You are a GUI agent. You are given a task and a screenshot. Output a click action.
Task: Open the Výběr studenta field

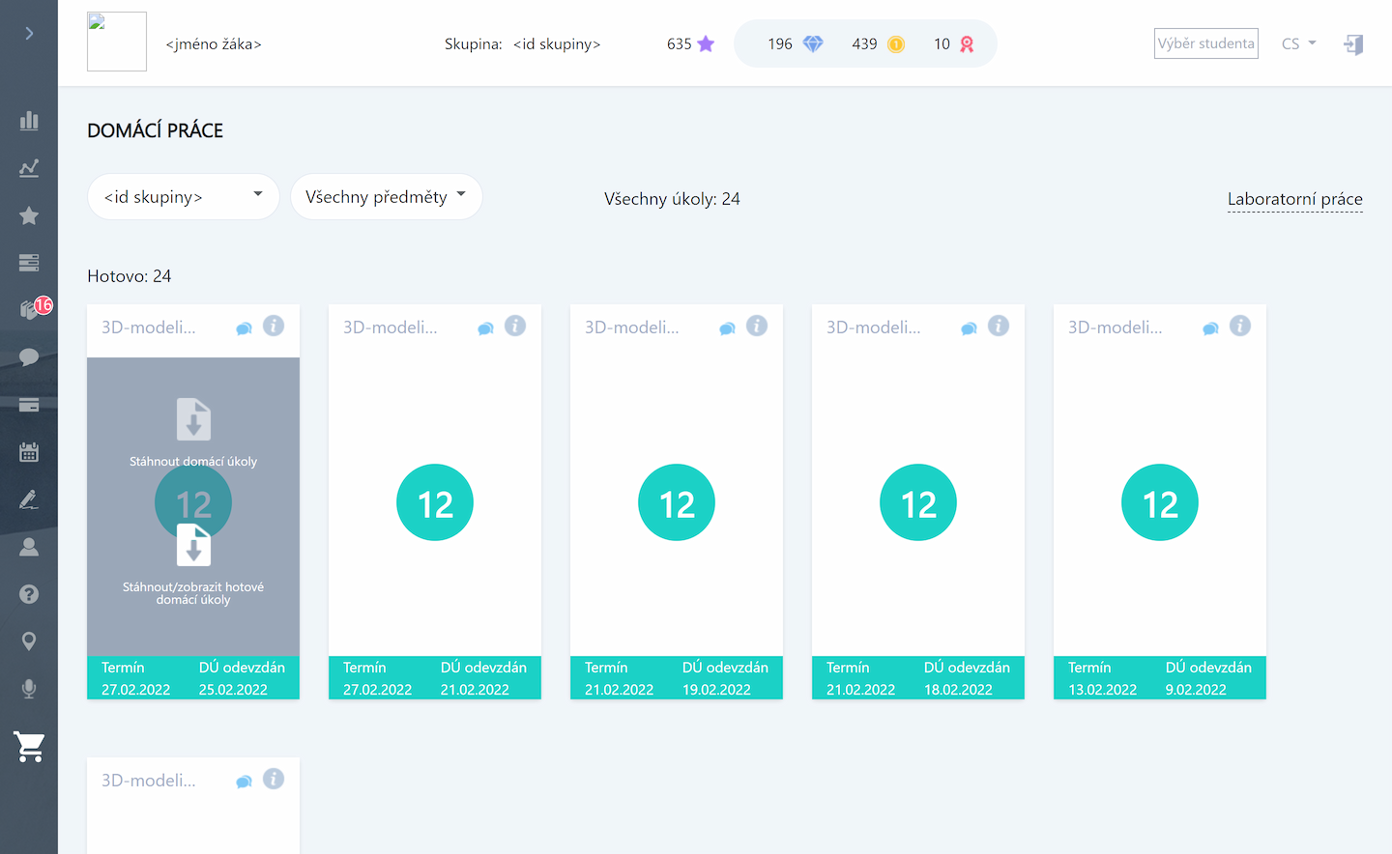[1206, 43]
